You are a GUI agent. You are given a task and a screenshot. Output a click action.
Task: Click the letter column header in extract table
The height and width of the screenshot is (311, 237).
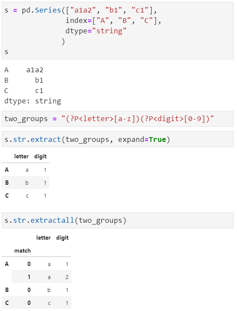click(x=22, y=157)
